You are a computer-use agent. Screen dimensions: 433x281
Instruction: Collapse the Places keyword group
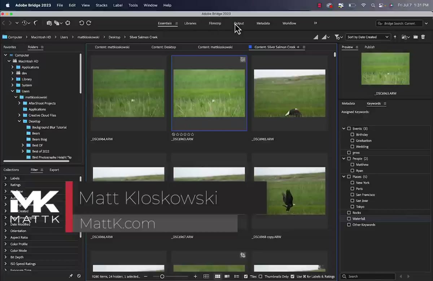(344, 177)
